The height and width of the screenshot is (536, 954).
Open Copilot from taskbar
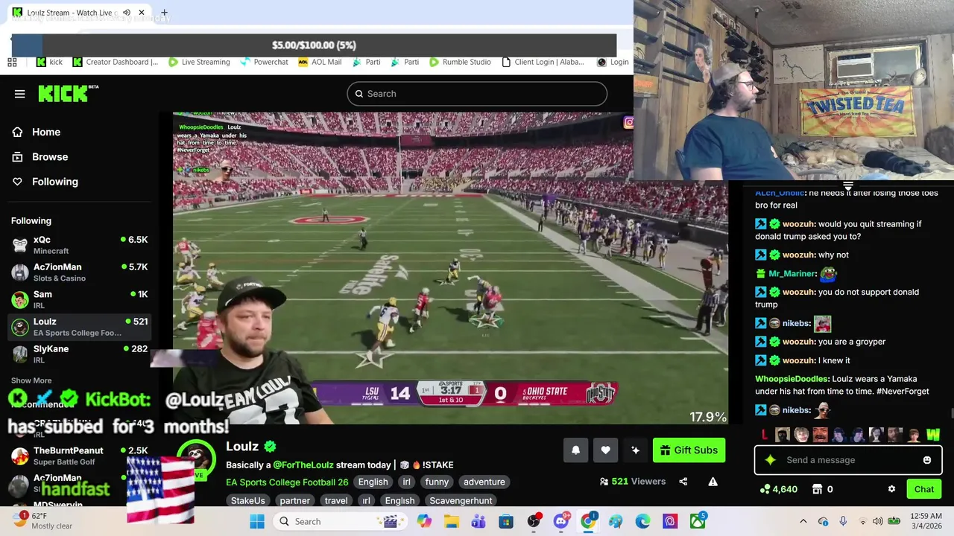pos(424,521)
